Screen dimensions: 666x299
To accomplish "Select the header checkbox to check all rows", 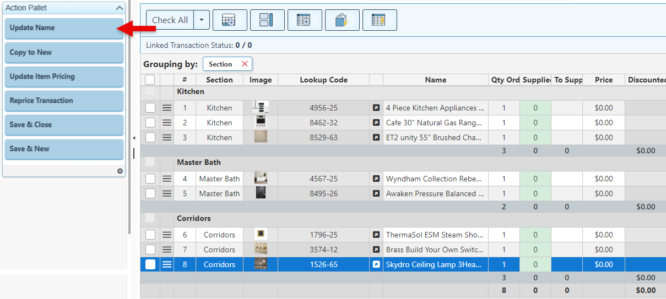I will coord(150,80).
